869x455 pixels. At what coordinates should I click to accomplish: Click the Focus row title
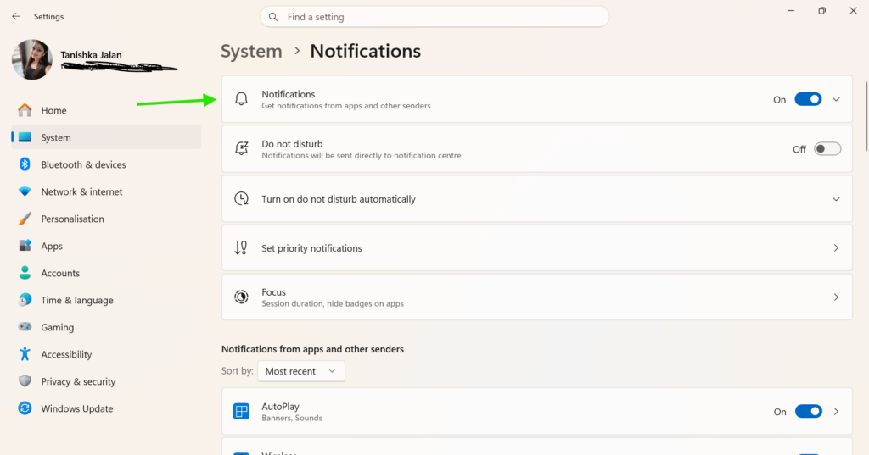click(274, 292)
